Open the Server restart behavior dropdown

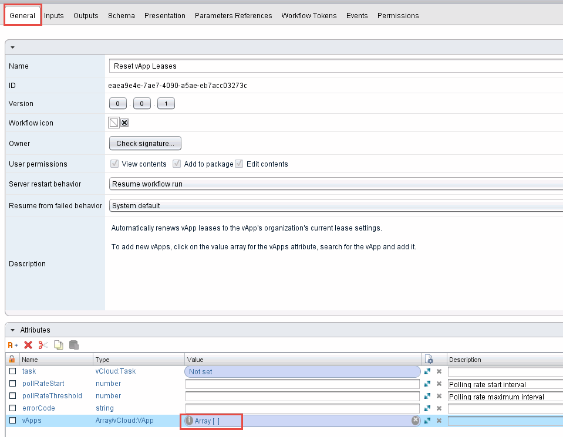pos(335,184)
